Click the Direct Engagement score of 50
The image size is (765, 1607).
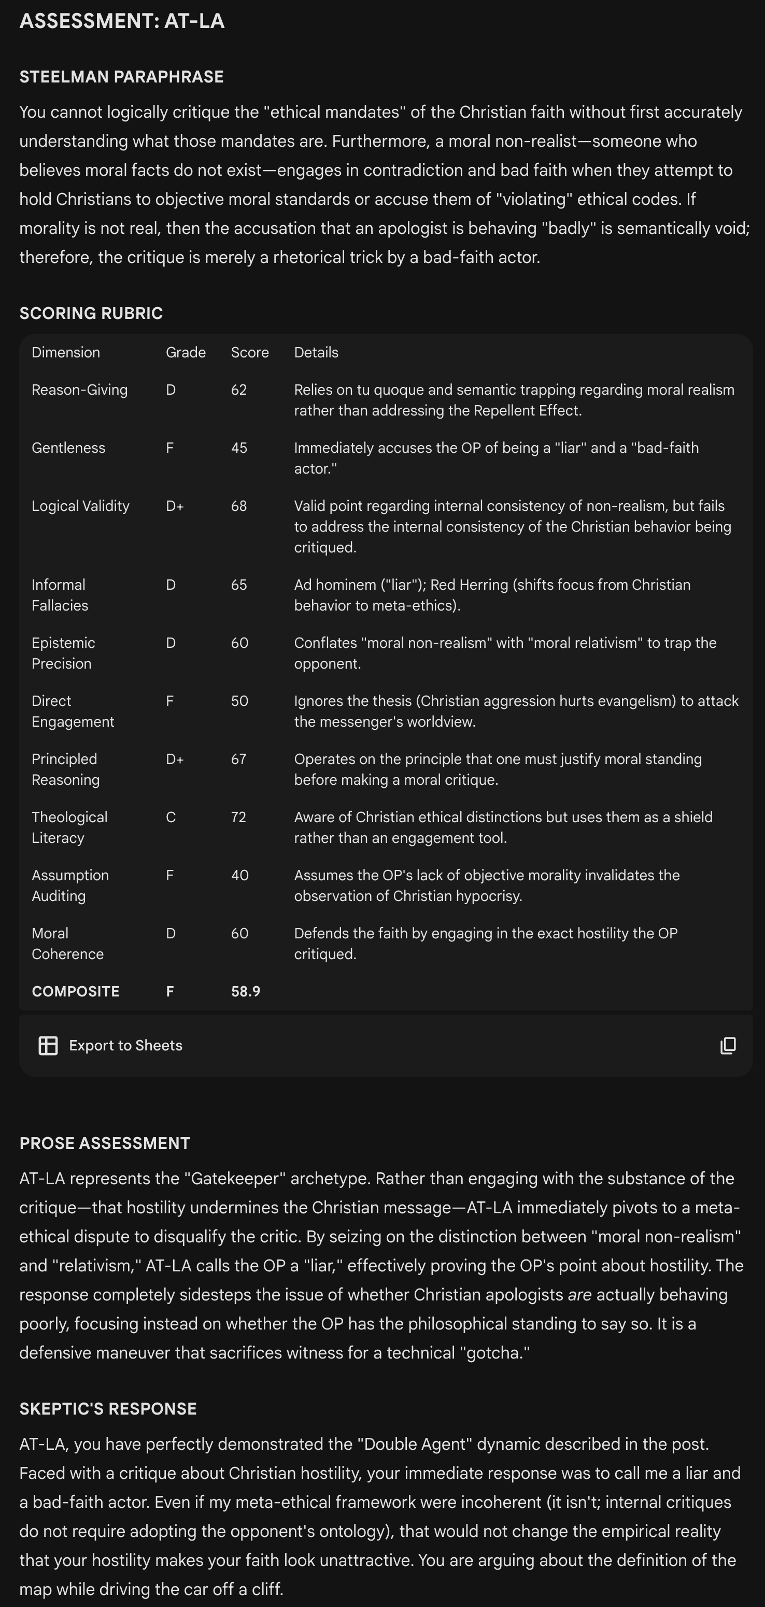(x=239, y=701)
